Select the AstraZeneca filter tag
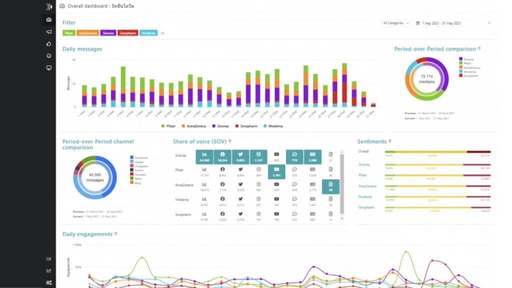Screen dimensions: 512x288 point(88,33)
